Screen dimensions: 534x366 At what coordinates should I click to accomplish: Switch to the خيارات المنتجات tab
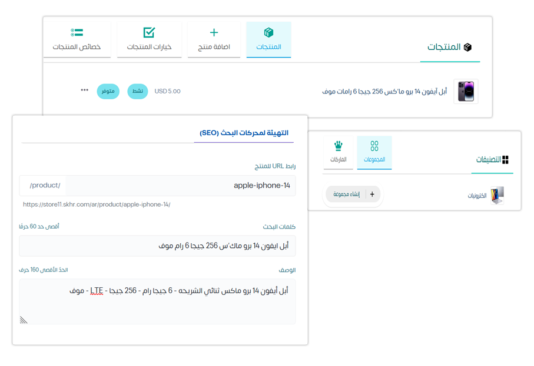[x=149, y=40]
